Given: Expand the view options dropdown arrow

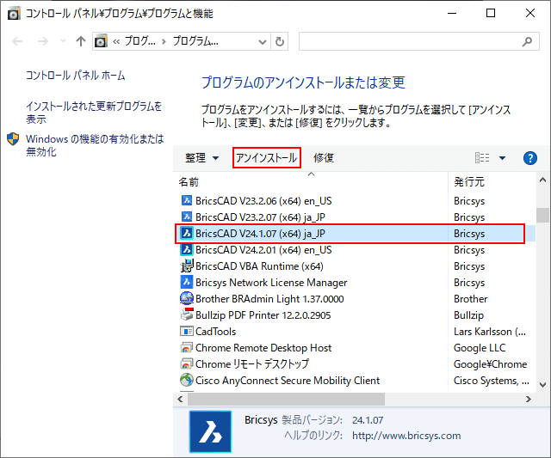Looking at the screenshot, I should tap(502, 158).
